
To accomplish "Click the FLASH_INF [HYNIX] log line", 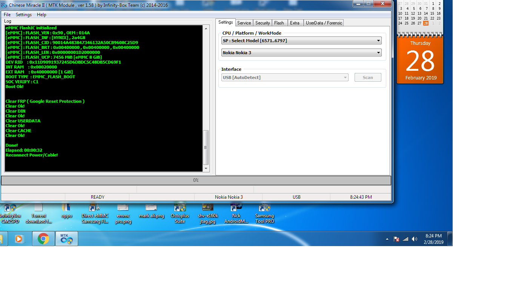I will point(45,38).
